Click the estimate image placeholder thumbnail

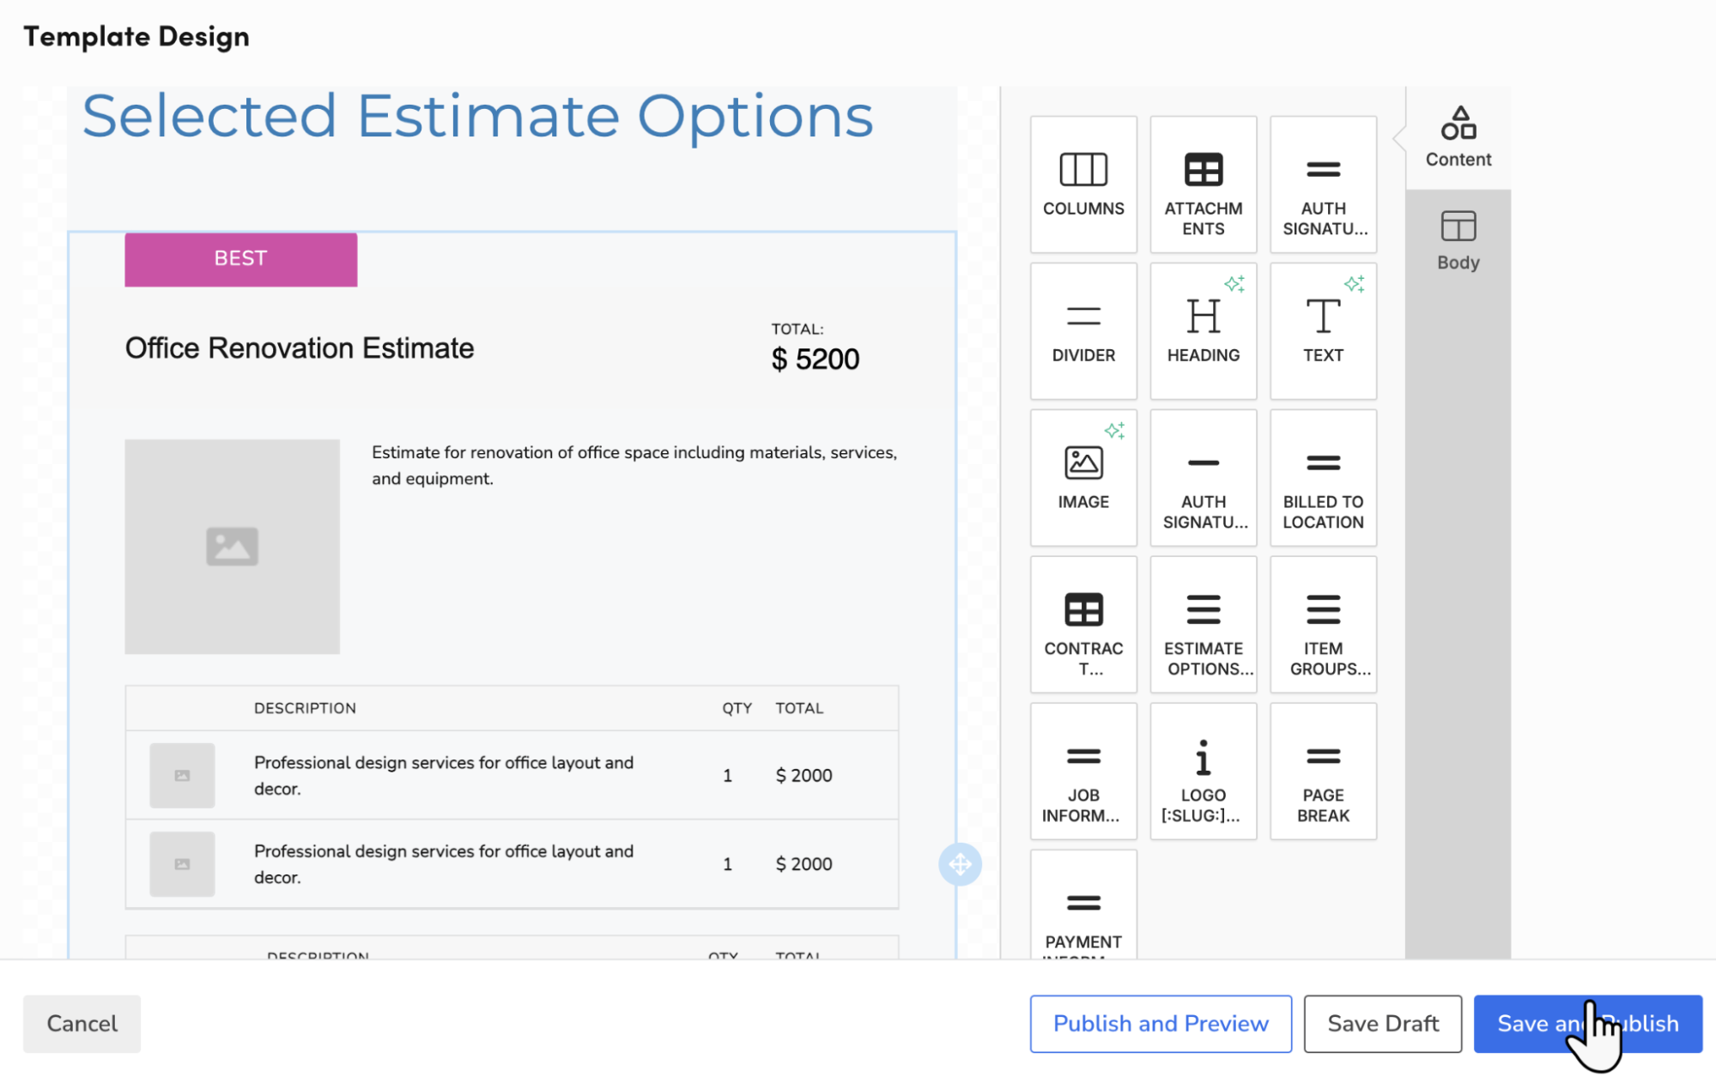point(232,547)
